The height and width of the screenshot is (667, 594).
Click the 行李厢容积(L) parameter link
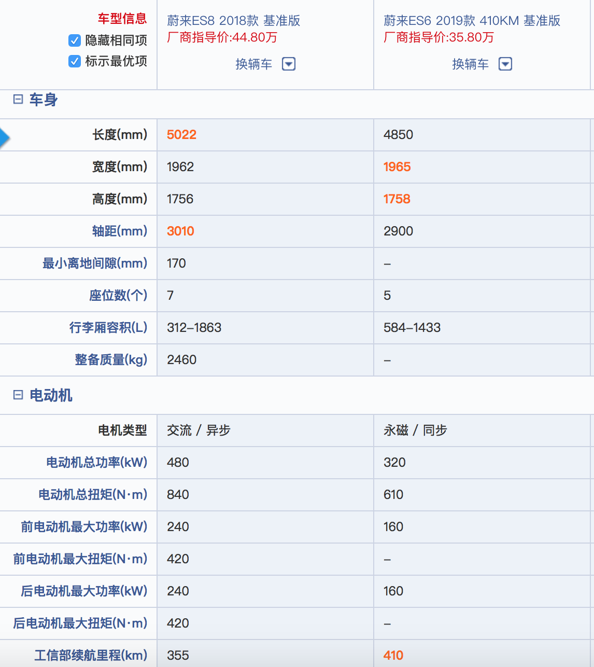108,327
